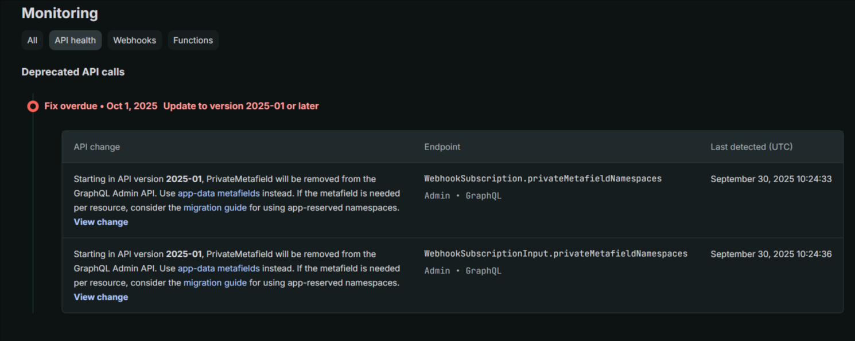Click the Endpoint column header
This screenshot has height=341, width=855.
point(442,147)
